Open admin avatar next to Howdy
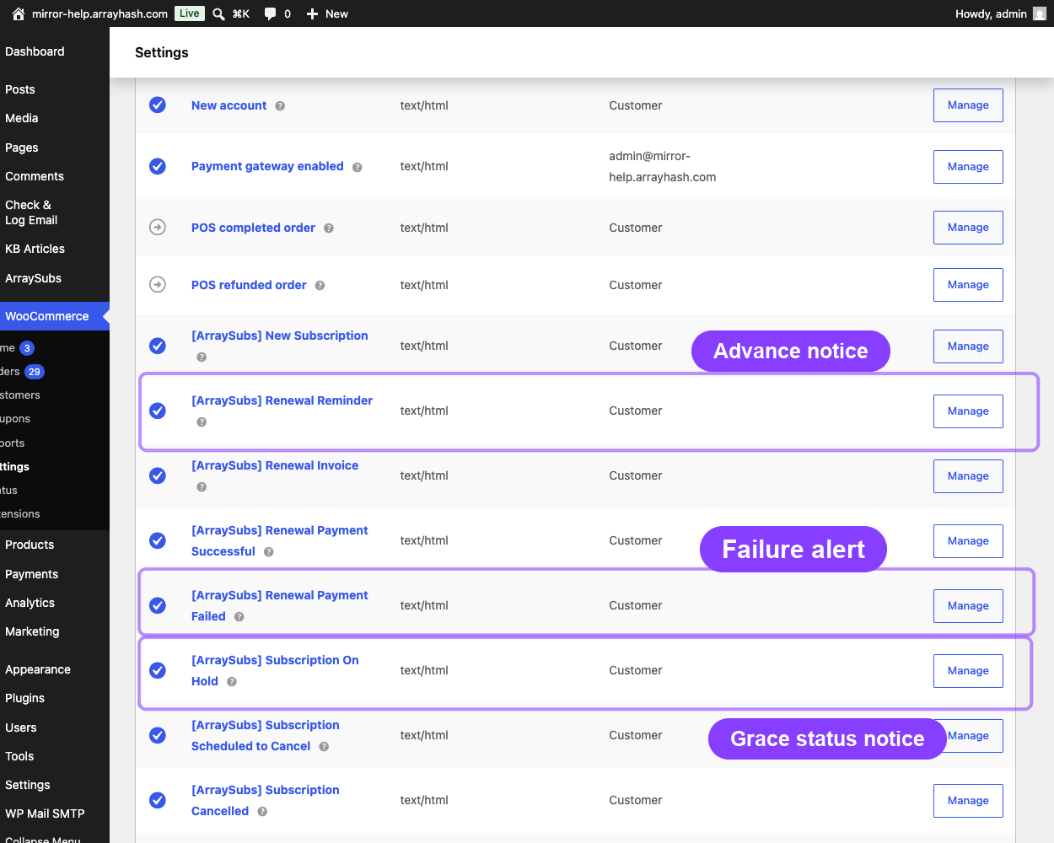 point(1040,13)
